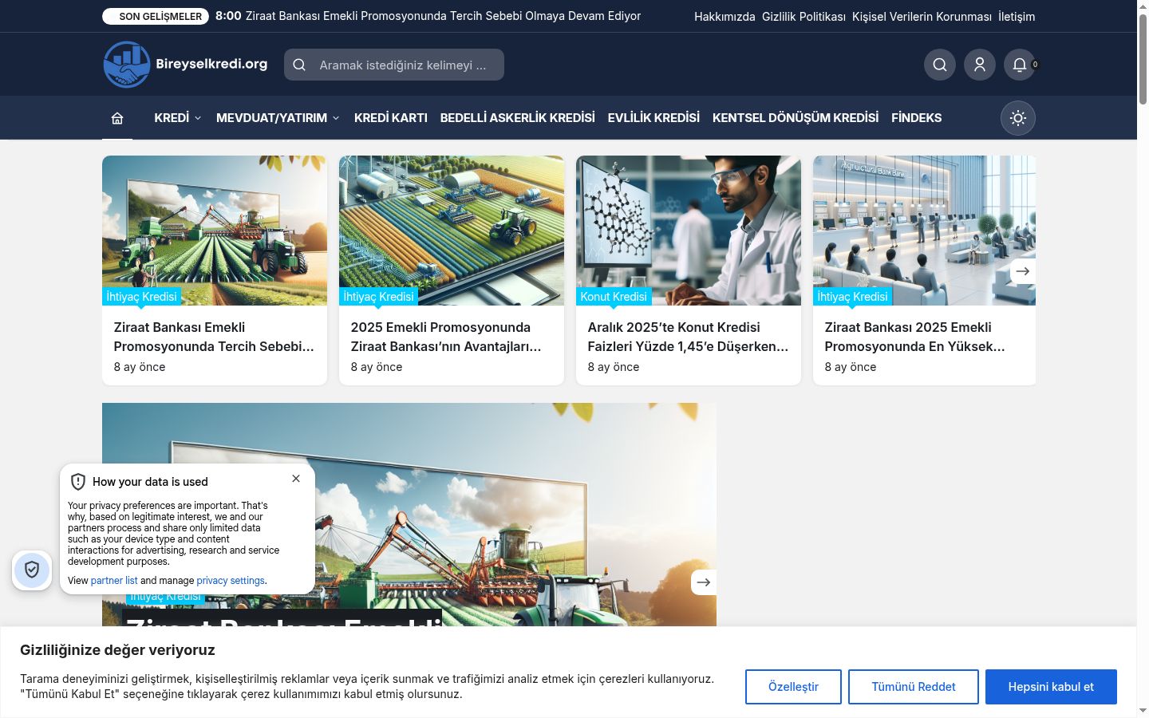Screen dimensions: 1149x718
Task: Focus the 'Aramak istediğiniz kelimeyi' search field
Action: (394, 65)
